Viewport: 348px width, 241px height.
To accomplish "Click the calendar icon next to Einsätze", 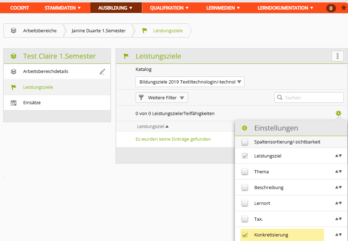I will (14, 103).
